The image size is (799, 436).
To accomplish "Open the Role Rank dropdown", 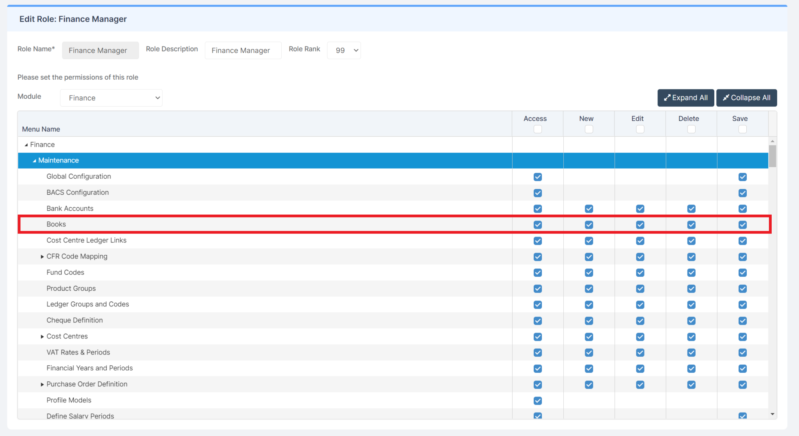I will pos(343,50).
